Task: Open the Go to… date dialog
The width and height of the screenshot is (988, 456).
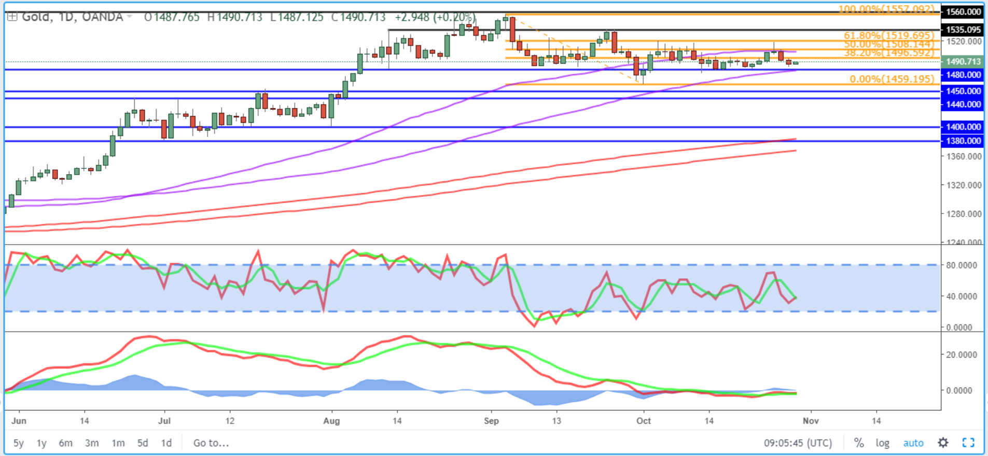Action: click(x=211, y=443)
